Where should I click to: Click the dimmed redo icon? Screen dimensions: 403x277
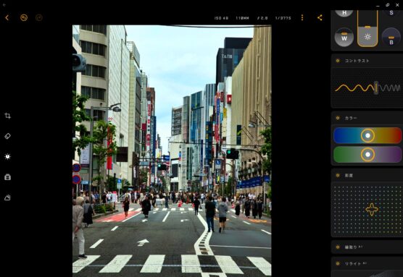pyautogui.click(x=39, y=17)
